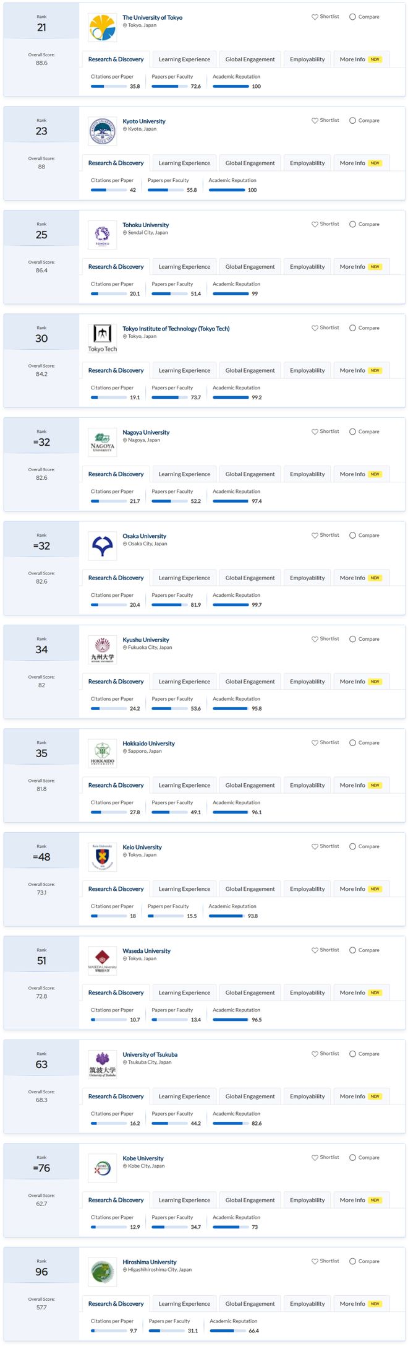
Task: Switch to Learning Experience tab for Tohoku University
Action: (x=184, y=267)
